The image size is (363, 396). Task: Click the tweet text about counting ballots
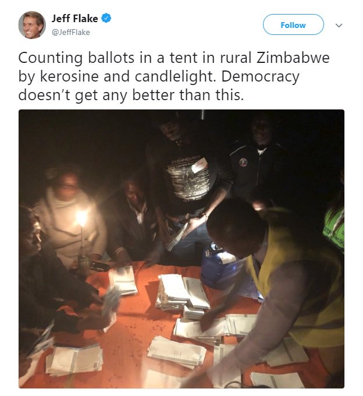click(174, 76)
